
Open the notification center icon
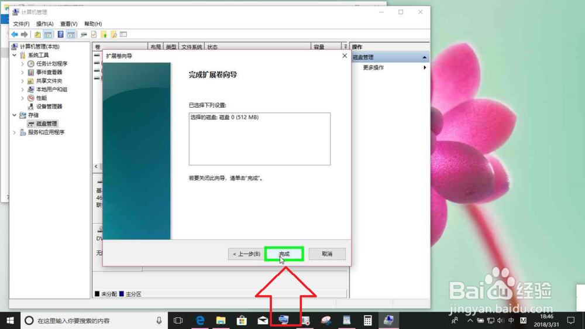point(571,320)
